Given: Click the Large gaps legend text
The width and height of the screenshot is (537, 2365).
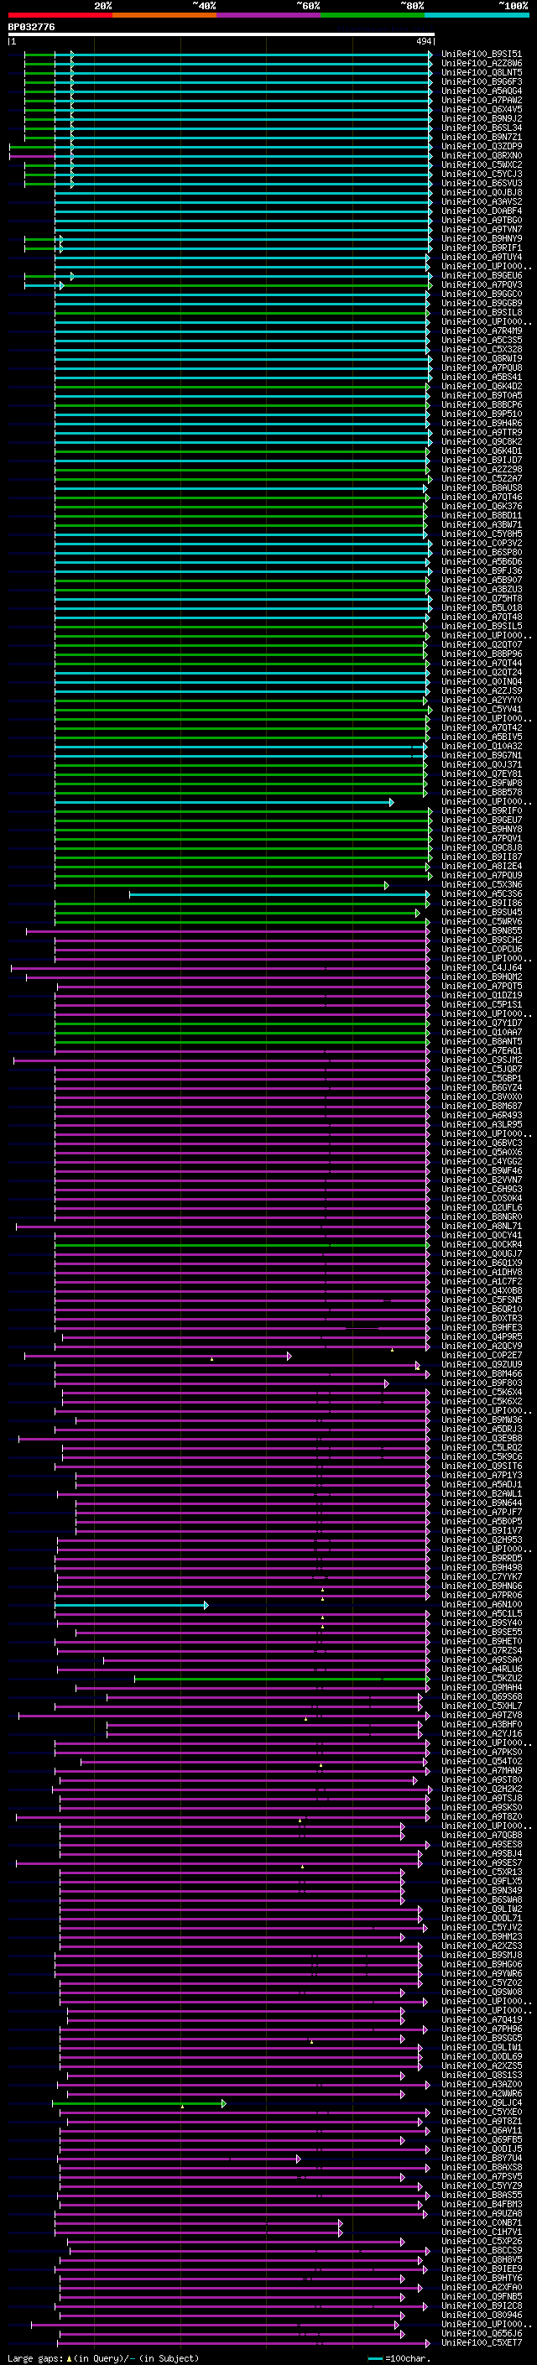Looking at the screenshot, I should (x=102, y=2358).
